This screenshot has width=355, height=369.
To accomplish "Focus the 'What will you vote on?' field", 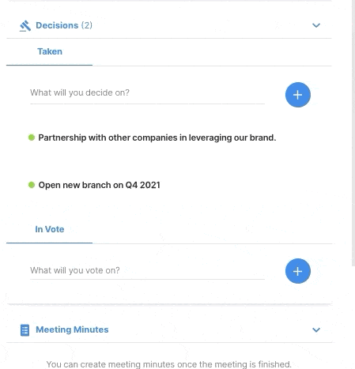I will point(147,270).
